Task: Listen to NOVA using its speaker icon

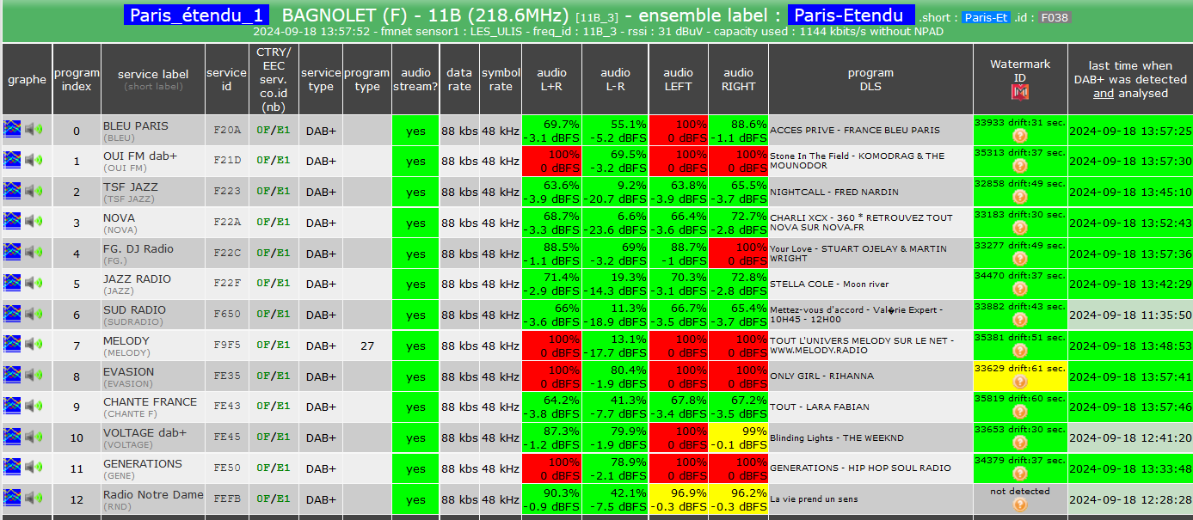Action: (34, 222)
